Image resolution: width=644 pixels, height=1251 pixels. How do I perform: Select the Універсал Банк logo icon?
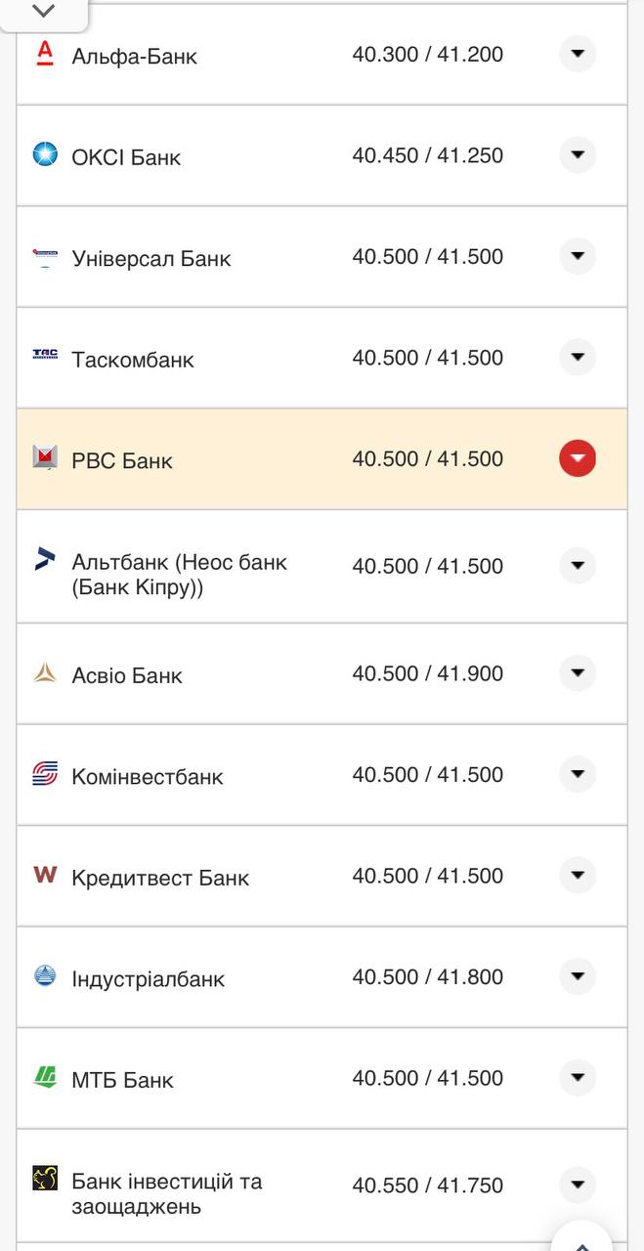(x=43, y=254)
